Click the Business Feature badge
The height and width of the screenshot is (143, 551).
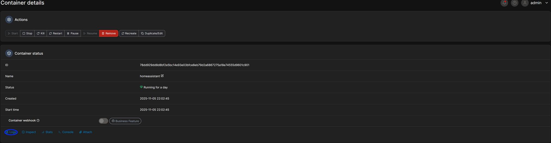click(x=125, y=121)
